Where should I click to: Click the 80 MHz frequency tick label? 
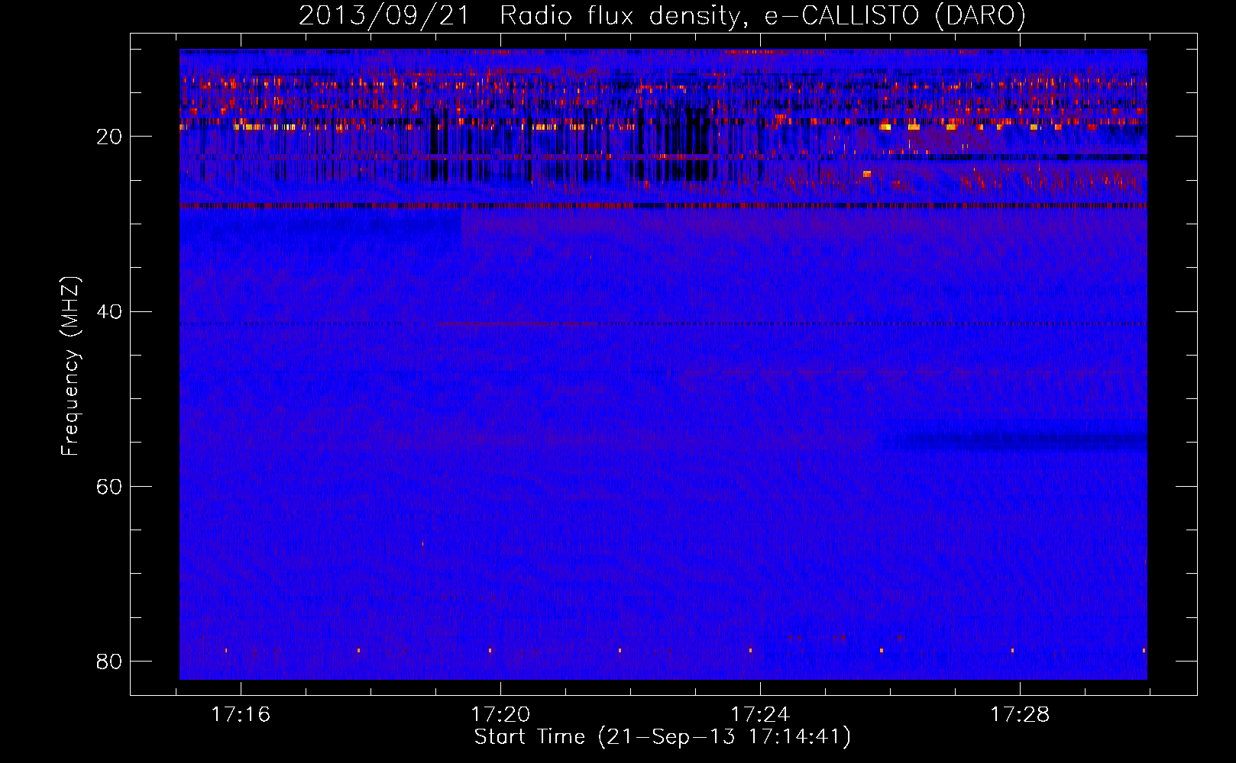pos(109,661)
